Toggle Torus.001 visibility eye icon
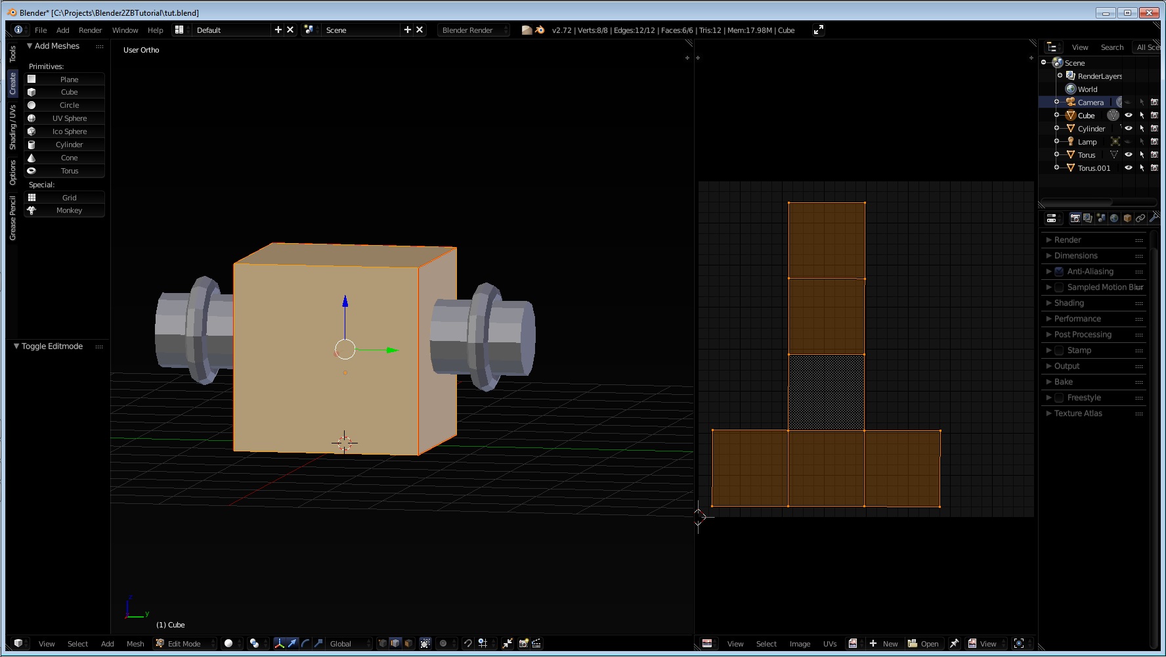The height and width of the screenshot is (657, 1166). 1129,168
